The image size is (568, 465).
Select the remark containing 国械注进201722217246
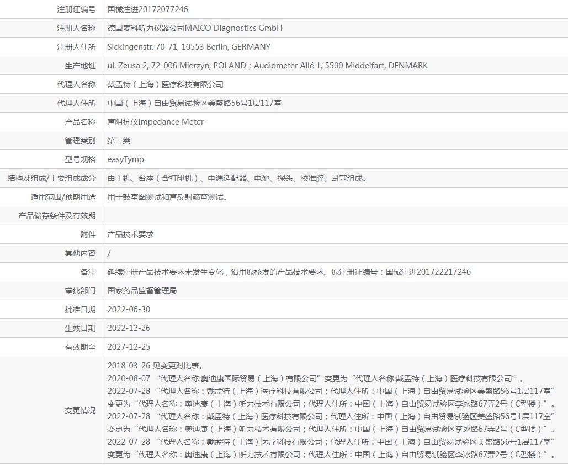(289, 272)
